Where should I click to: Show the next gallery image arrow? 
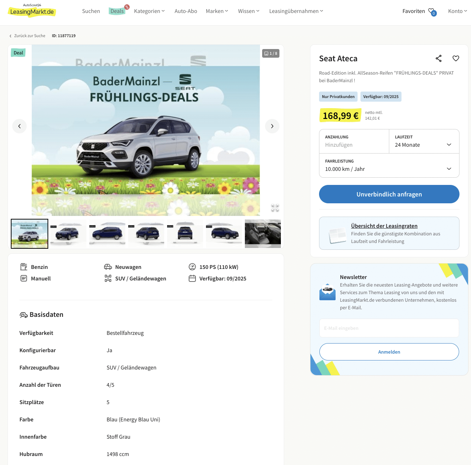pyautogui.click(x=272, y=126)
